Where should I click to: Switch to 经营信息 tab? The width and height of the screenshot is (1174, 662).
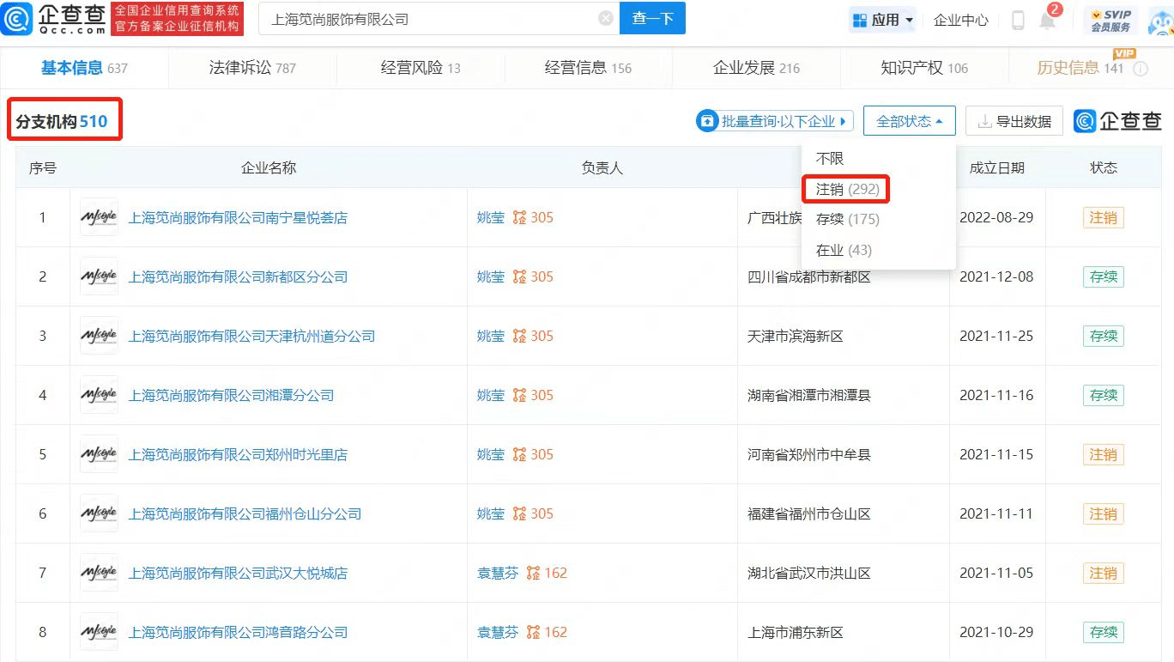[588, 68]
